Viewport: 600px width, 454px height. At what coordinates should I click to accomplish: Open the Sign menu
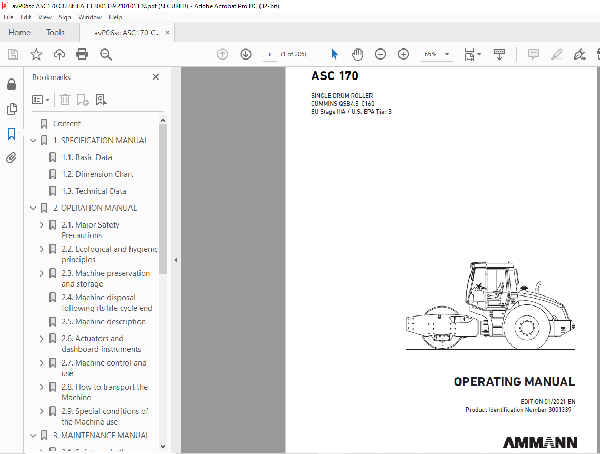tap(65, 17)
